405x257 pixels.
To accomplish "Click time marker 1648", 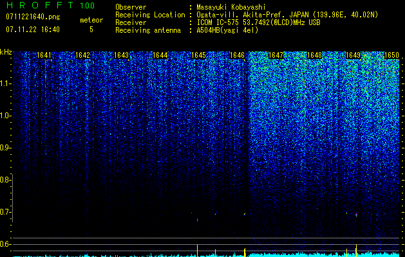I will (x=315, y=55).
